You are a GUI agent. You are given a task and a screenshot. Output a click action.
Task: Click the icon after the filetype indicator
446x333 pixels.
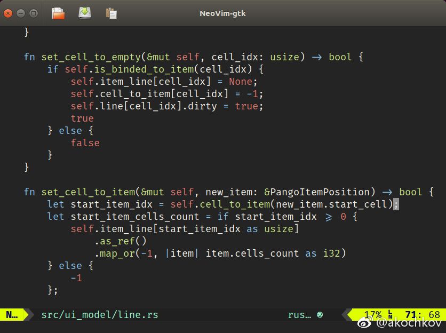[x=320, y=315]
